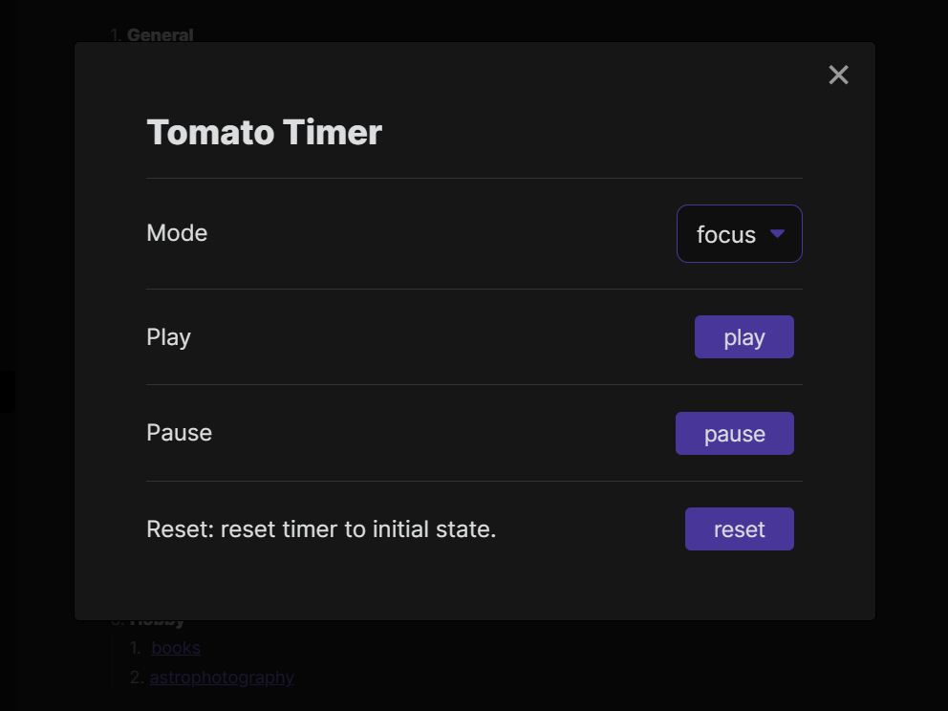948x711 pixels.
Task: Click the General list heading at the top
Action: (161, 34)
